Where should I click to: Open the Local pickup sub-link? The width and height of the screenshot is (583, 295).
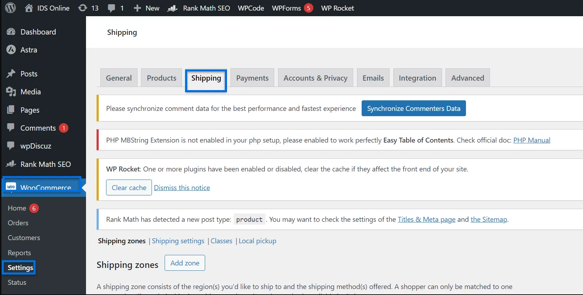click(x=257, y=241)
